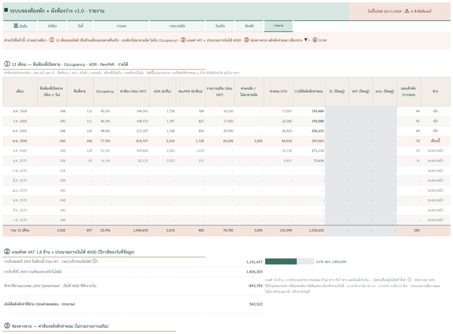Click the warning triangle icon in header

coord(407,11)
